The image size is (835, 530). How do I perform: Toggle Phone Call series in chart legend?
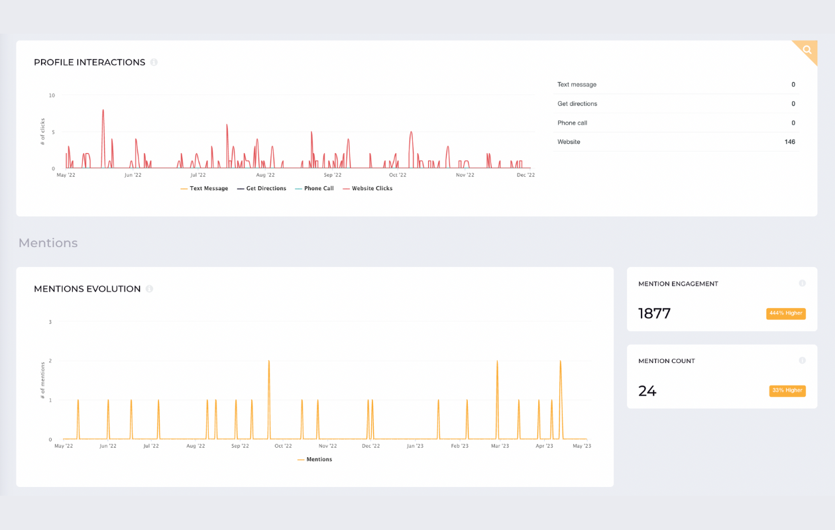coord(314,189)
